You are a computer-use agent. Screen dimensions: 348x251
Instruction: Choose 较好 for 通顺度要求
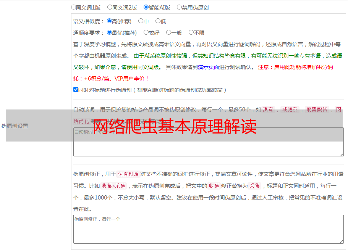146,33
